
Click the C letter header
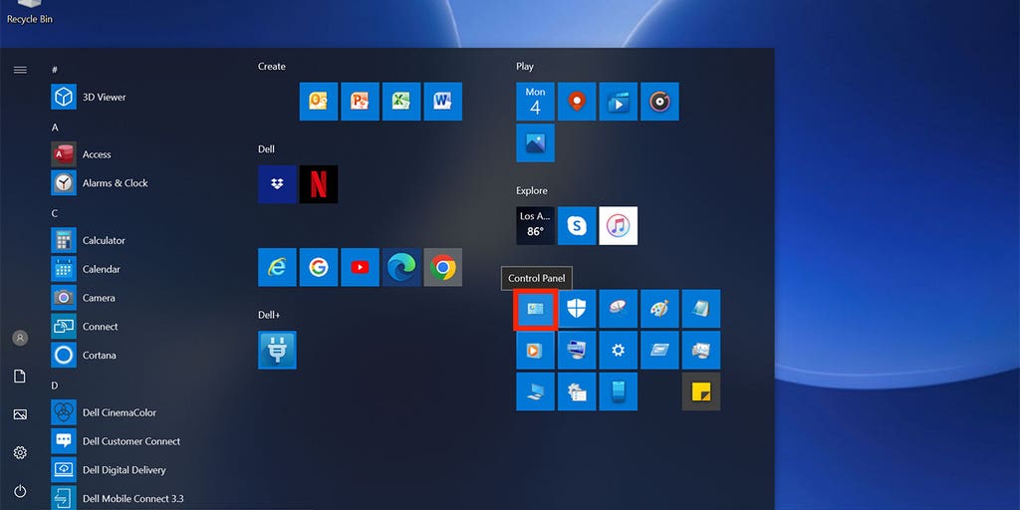coord(55,213)
